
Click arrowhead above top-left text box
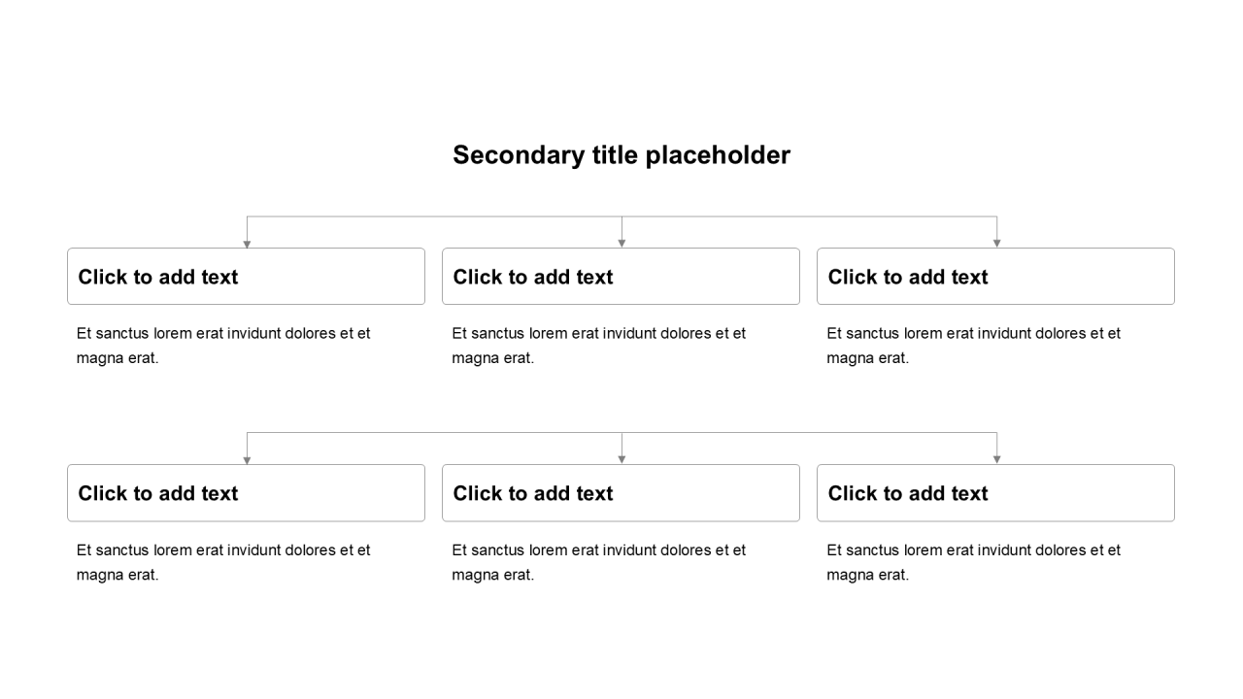(x=247, y=244)
